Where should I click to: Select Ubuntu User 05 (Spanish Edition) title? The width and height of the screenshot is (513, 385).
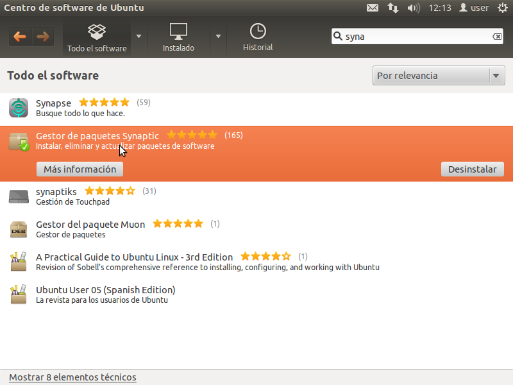[105, 290]
